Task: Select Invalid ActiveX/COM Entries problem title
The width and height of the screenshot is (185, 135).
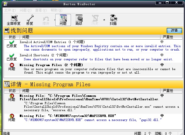Action: pos(52,42)
